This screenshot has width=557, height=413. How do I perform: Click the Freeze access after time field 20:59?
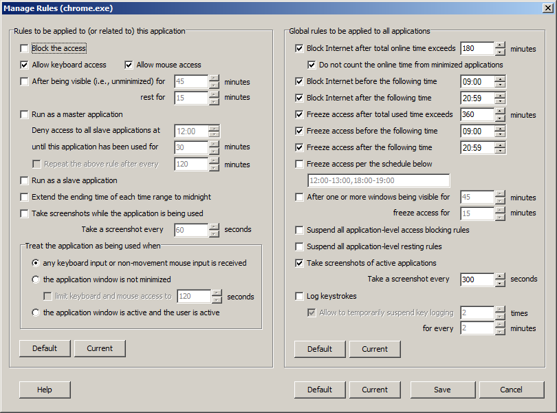click(477, 147)
